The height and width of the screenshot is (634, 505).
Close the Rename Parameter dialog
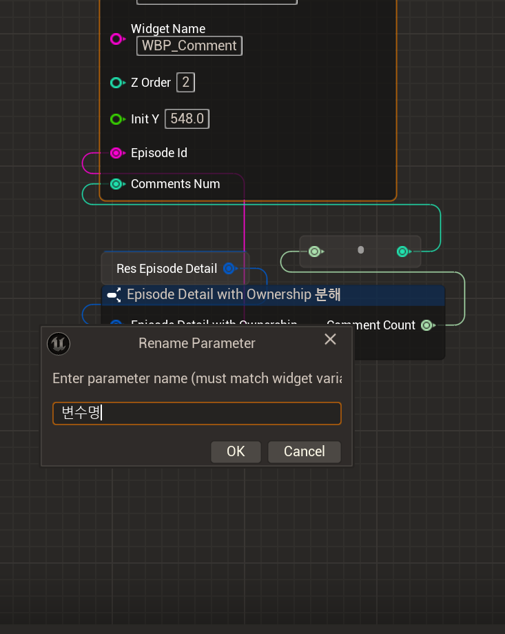pyautogui.click(x=330, y=339)
